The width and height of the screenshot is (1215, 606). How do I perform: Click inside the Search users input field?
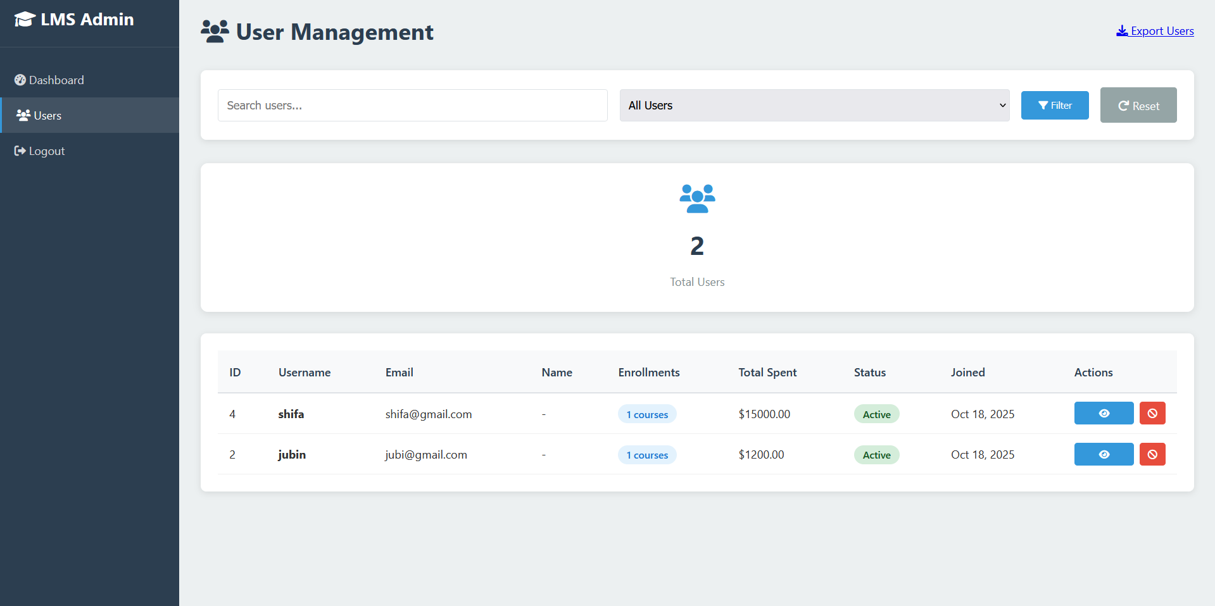412,105
